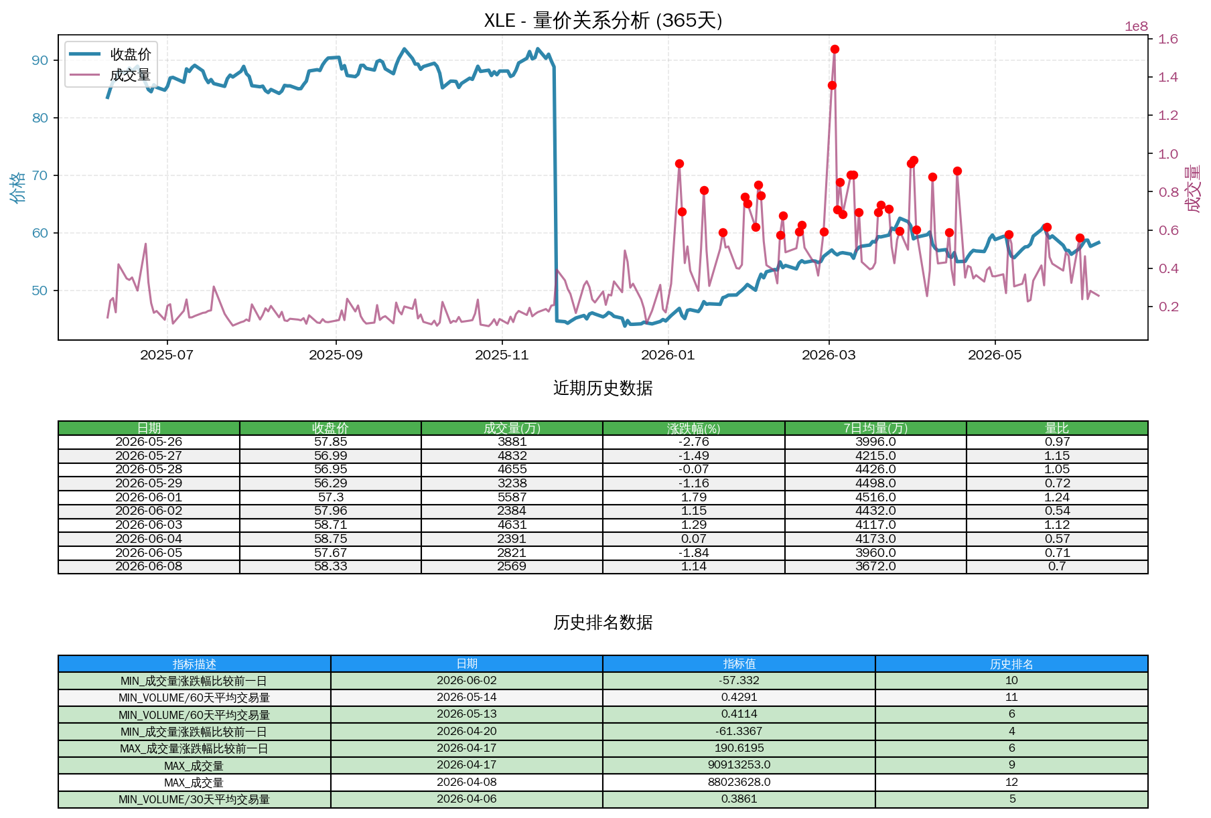Click x-axis label 2025-09
This screenshot has width=1211, height=818.
pos(336,355)
